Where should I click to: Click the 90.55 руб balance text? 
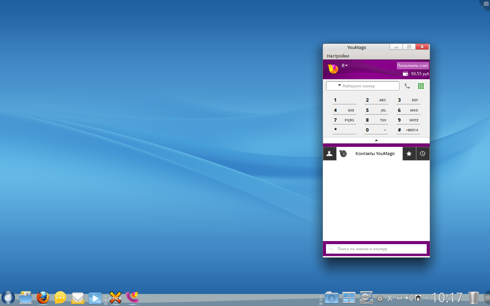(420, 74)
